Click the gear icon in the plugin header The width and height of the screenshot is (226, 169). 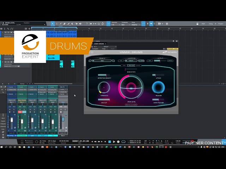(x=164, y=49)
